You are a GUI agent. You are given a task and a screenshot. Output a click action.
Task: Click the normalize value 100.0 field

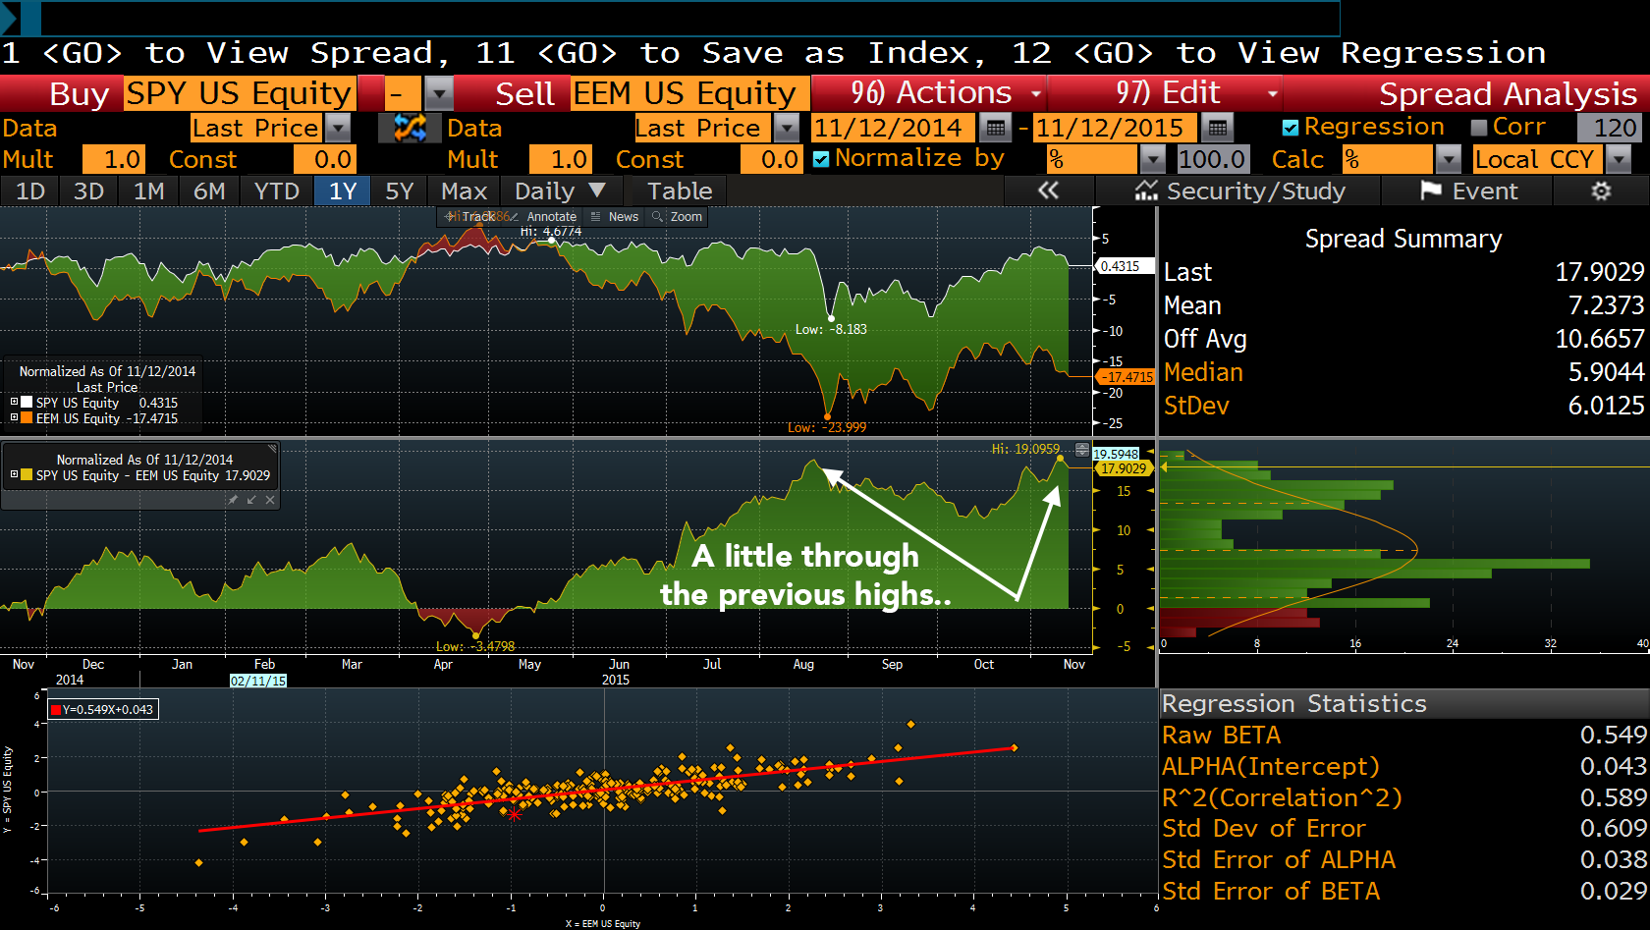click(1212, 159)
